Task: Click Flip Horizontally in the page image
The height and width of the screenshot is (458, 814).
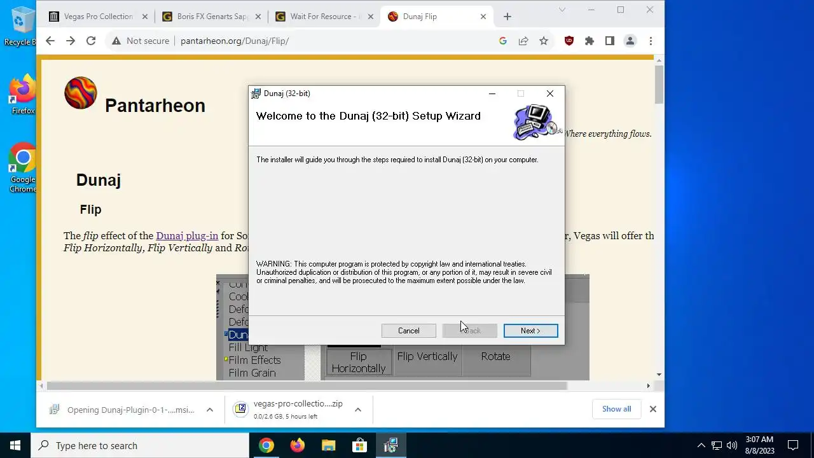Action: click(359, 362)
